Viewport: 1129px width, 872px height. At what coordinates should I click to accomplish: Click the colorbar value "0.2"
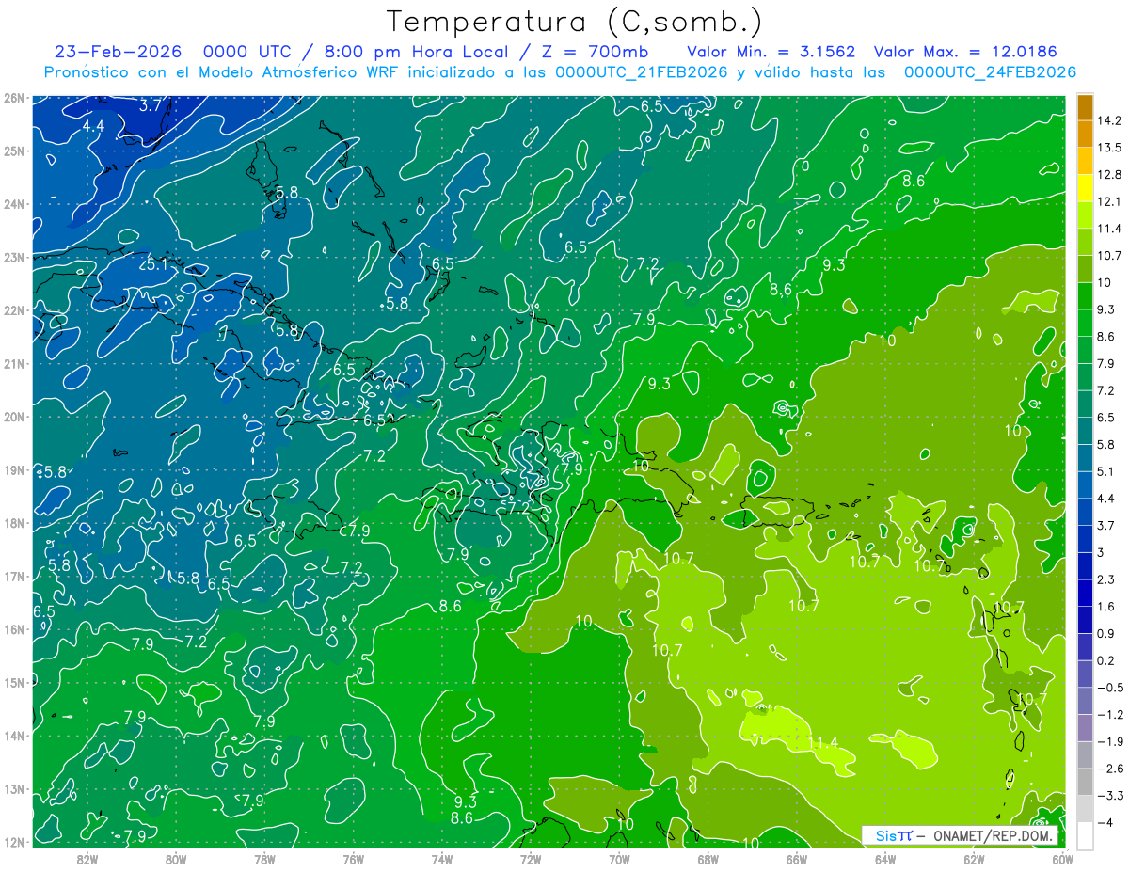pos(1105,660)
